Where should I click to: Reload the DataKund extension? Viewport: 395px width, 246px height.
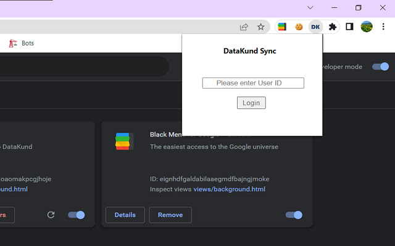pos(51,215)
